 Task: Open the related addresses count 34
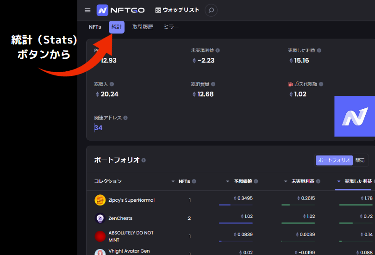point(98,128)
